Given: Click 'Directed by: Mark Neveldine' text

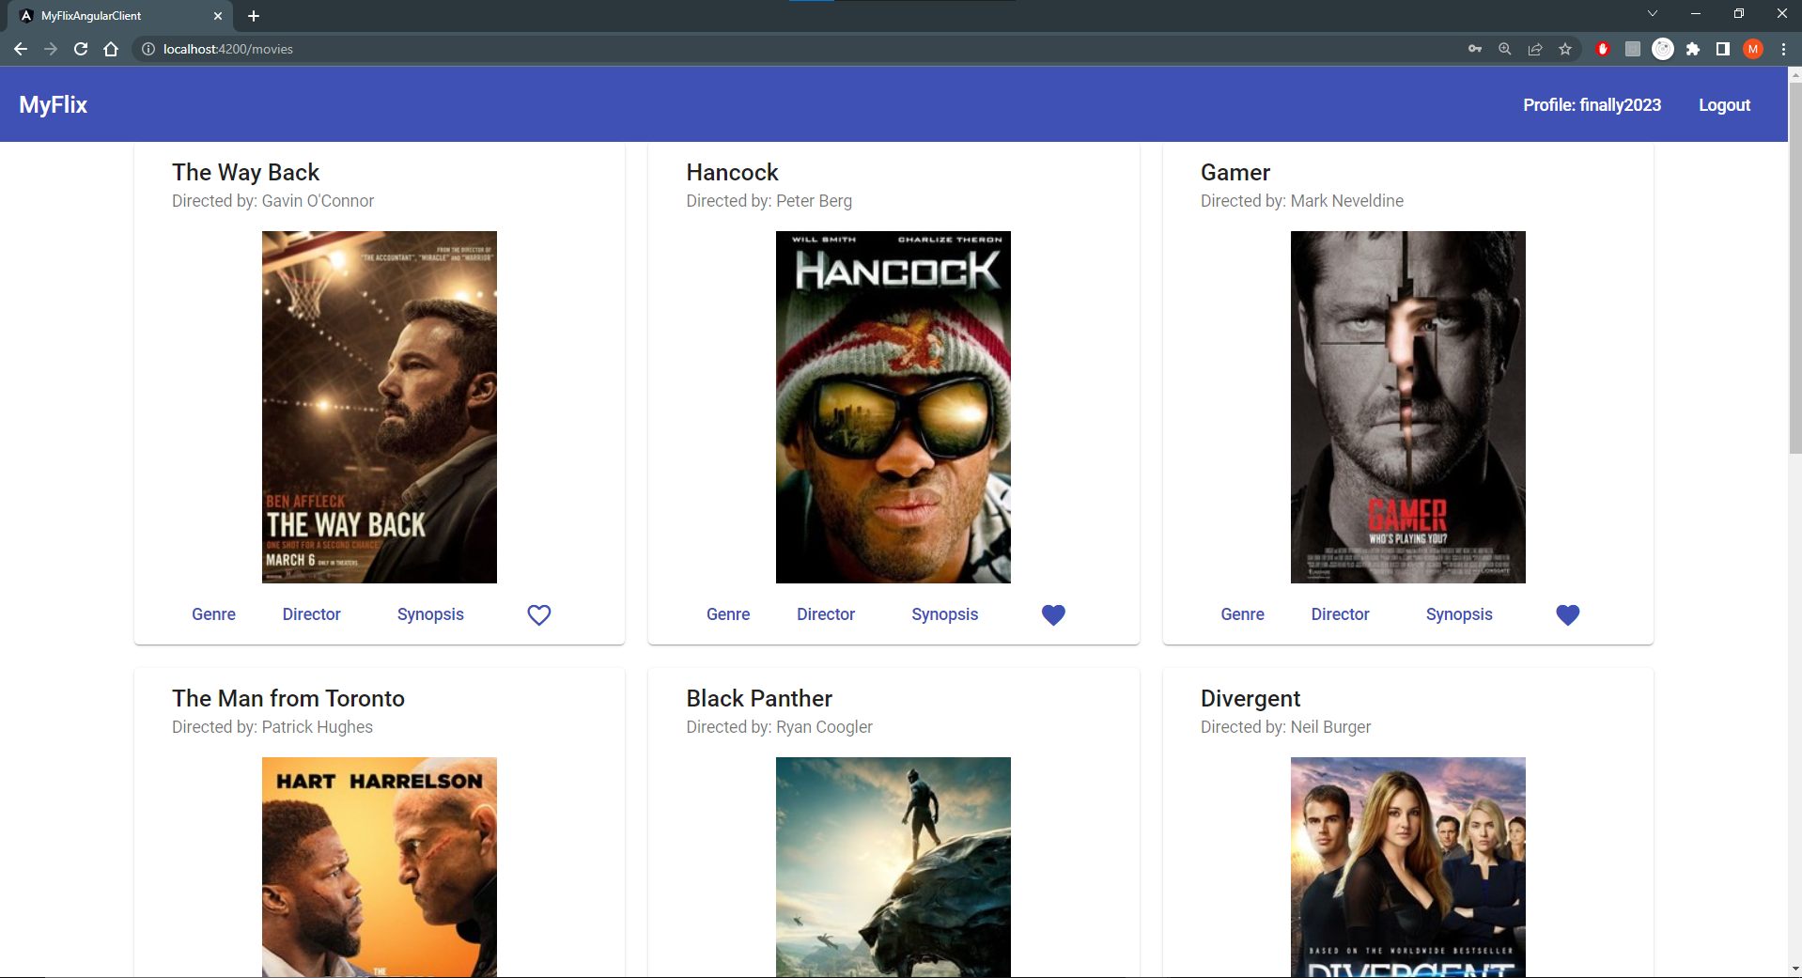Looking at the screenshot, I should click(1302, 201).
